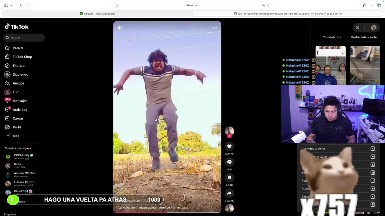Click the F fullscreen shortcut key
Screen dimensions: 385x216
click(x=373, y=205)
